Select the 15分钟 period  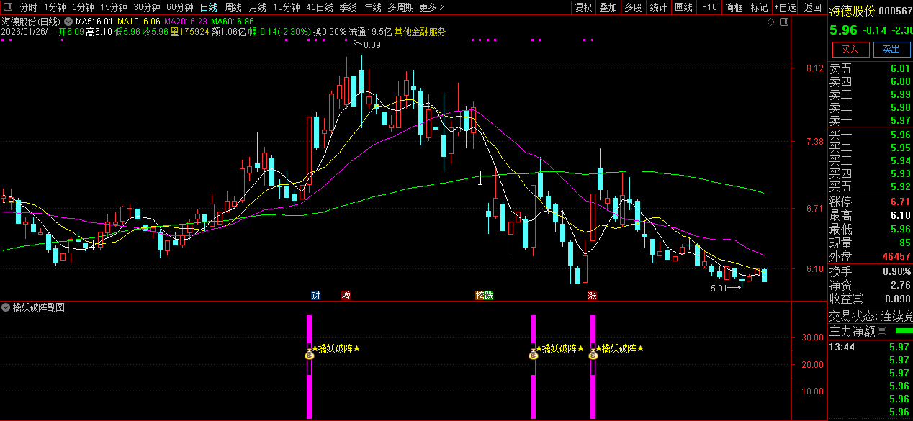point(113,7)
